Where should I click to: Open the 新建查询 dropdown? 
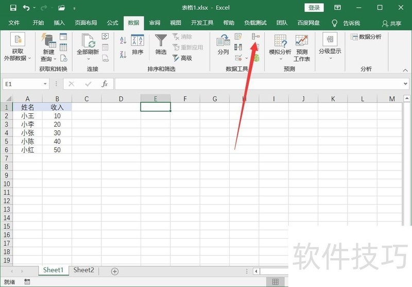coord(48,47)
